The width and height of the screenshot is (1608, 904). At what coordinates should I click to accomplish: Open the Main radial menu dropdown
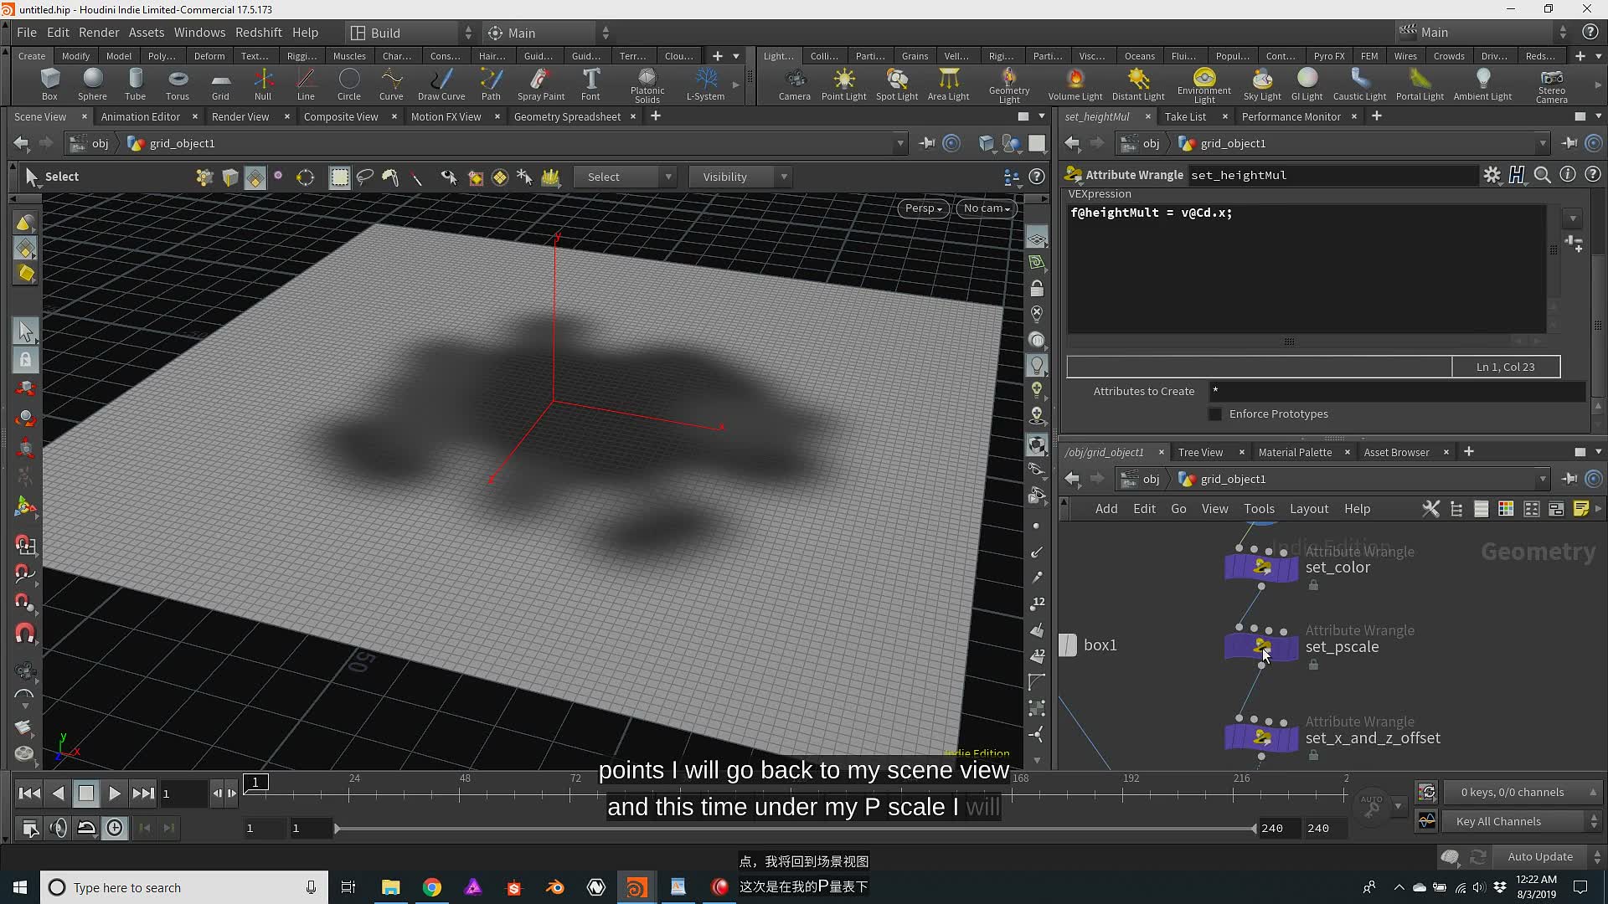[549, 33]
